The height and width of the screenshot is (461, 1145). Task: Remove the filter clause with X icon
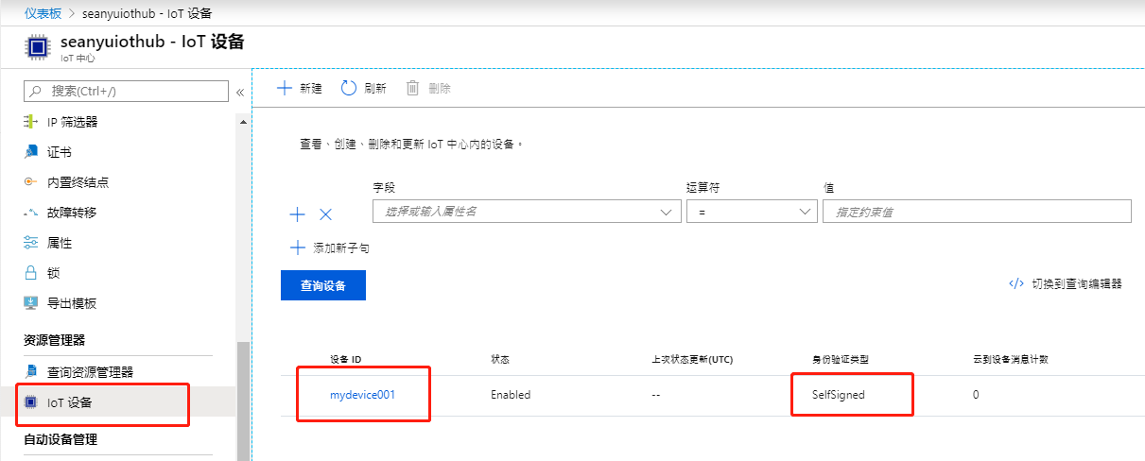(325, 214)
